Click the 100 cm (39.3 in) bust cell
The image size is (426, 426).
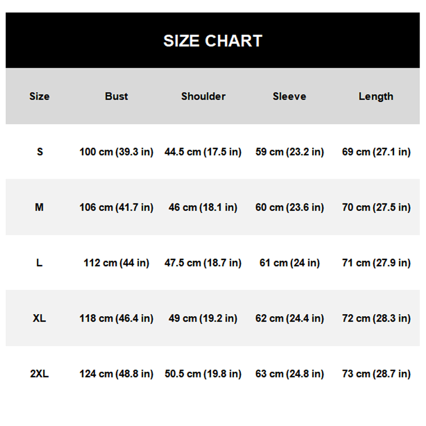tap(116, 152)
